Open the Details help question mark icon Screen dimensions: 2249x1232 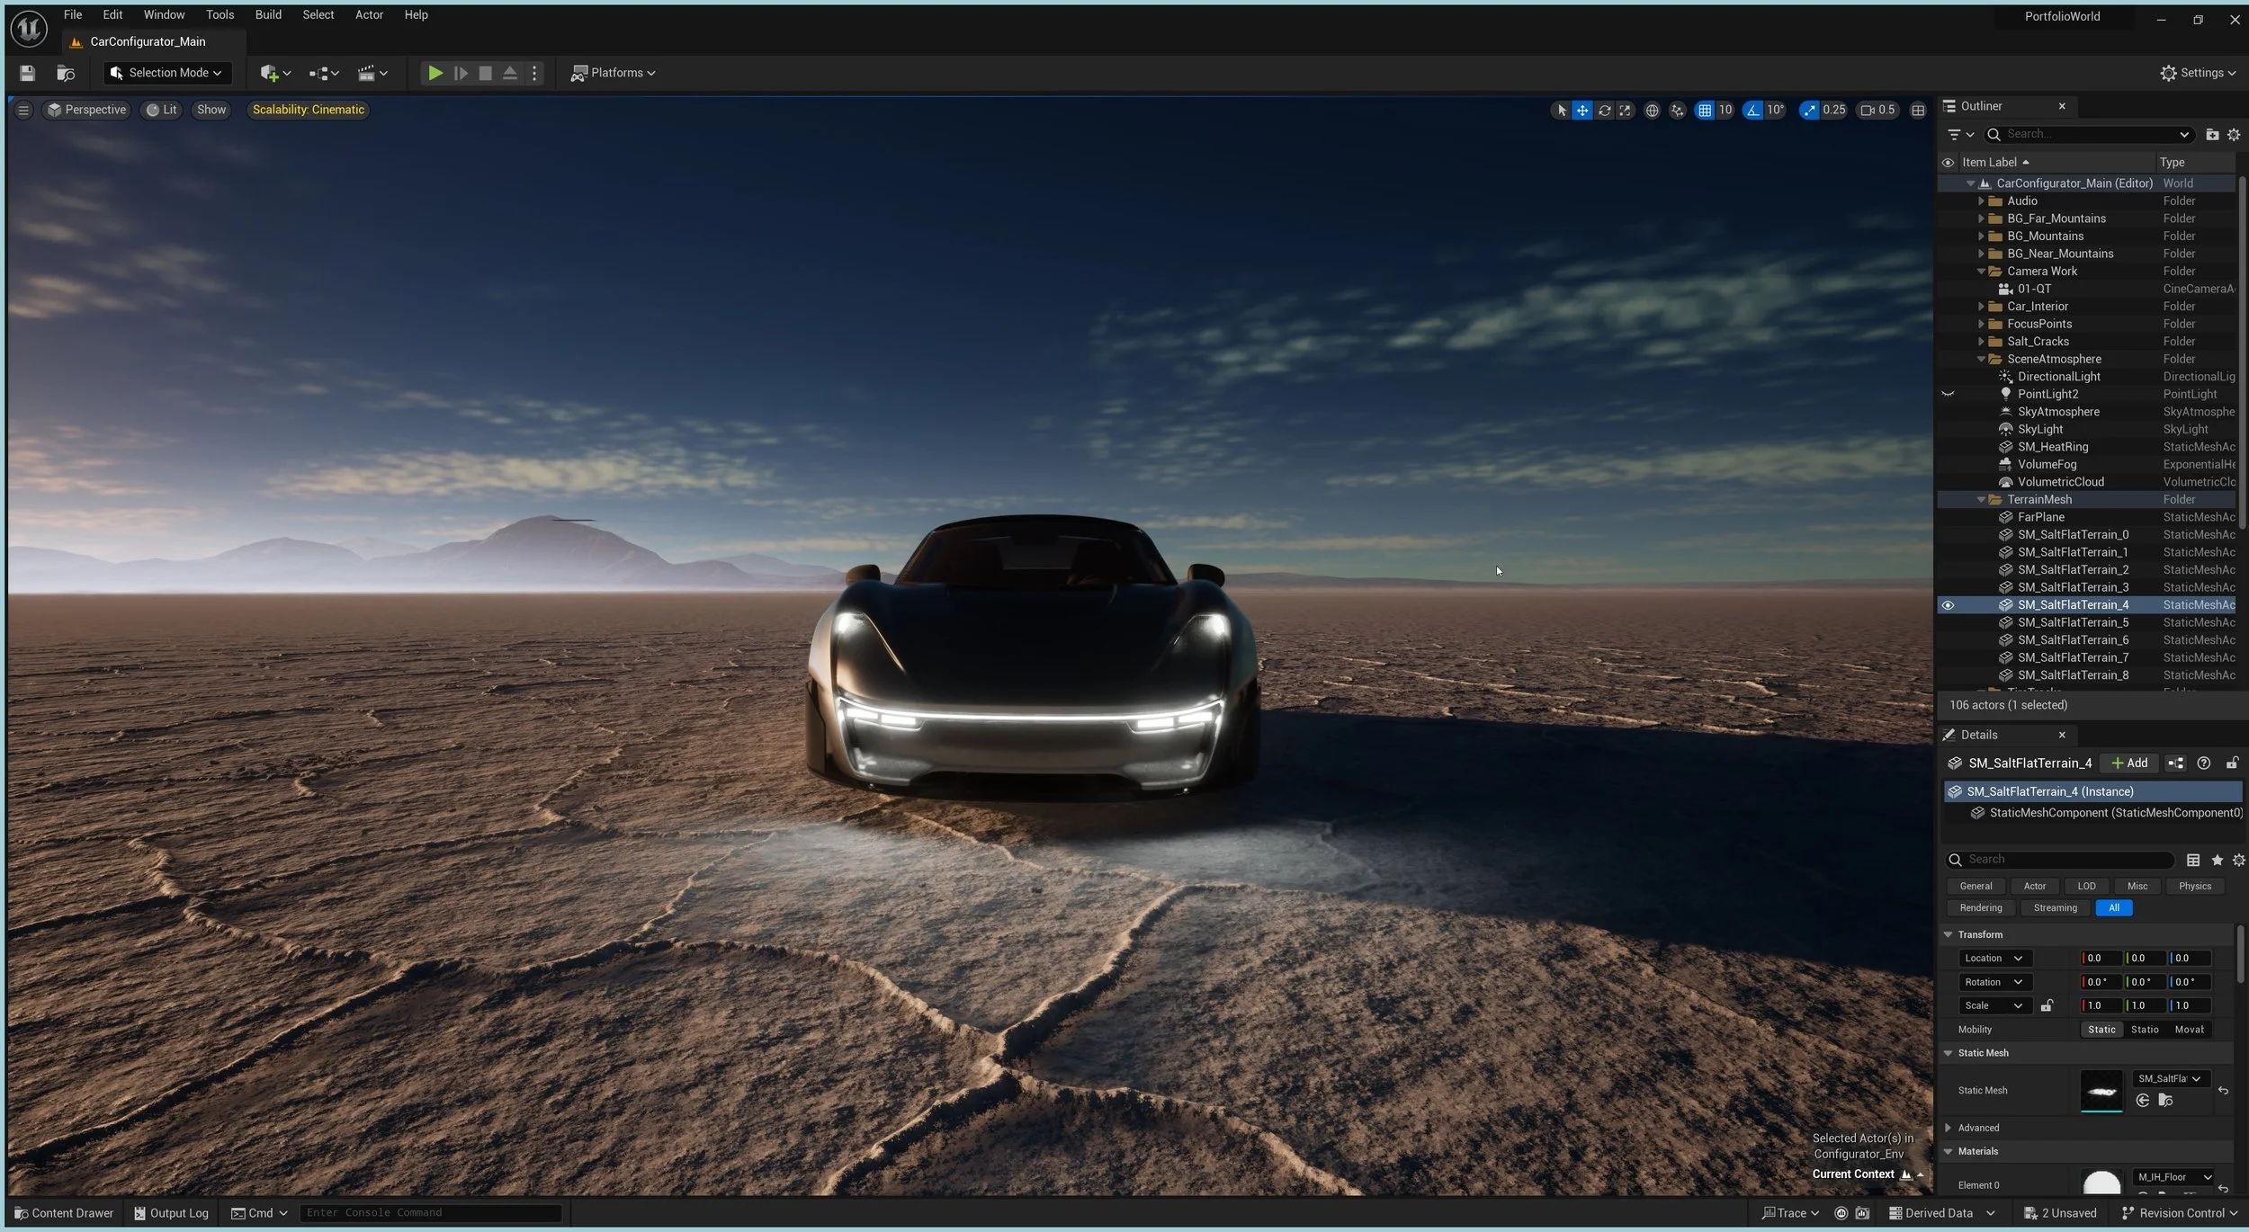tap(2203, 763)
